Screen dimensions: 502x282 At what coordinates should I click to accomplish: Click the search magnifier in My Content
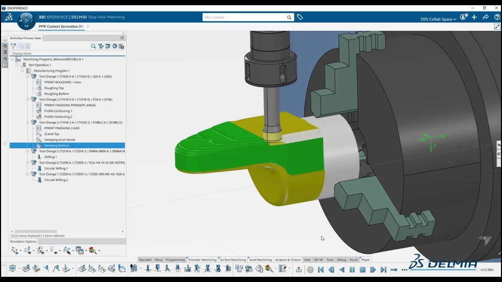289,17
